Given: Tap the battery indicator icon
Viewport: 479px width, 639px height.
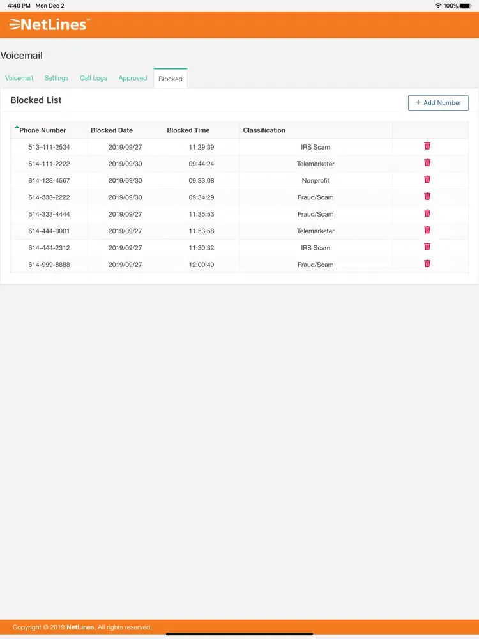Looking at the screenshot, I should pos(466,6).
